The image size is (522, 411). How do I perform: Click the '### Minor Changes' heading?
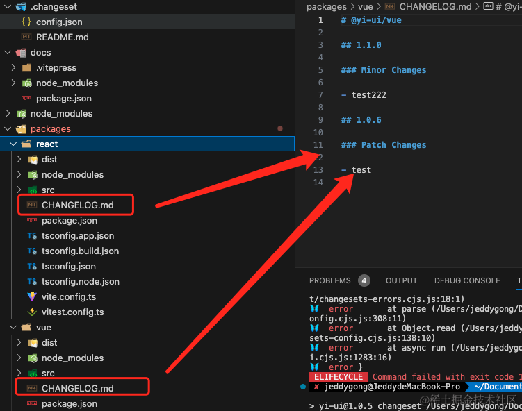[x=384, y=70]
